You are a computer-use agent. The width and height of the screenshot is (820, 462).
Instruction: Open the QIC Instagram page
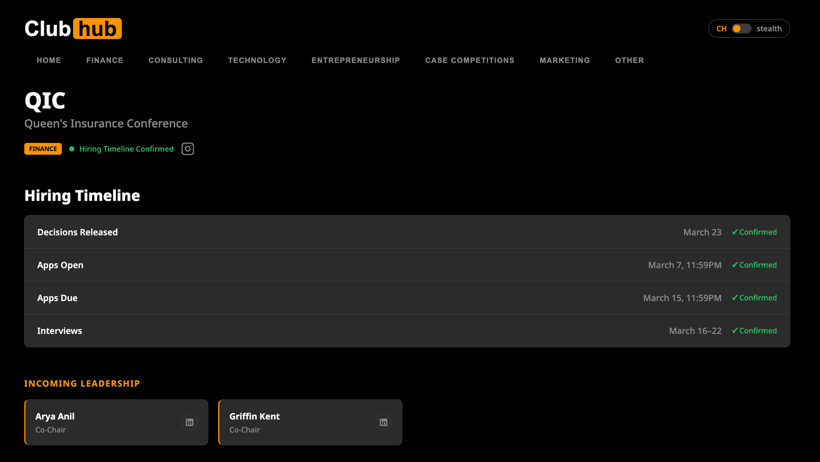pyautogui.click(x=188, y=149)
